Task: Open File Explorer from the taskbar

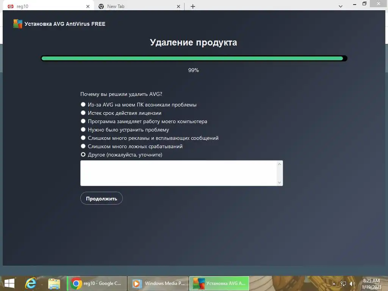Action: point(54,283)
